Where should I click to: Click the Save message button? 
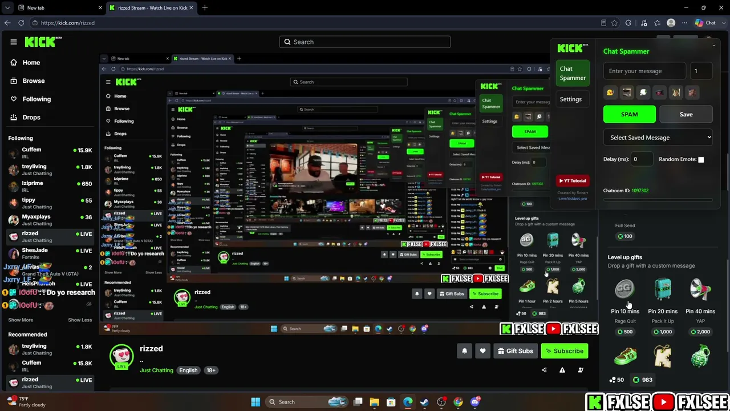click(x=686, y=114)
